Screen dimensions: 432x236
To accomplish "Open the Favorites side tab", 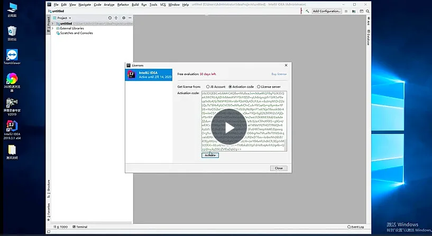I will (x=49, y=212).
